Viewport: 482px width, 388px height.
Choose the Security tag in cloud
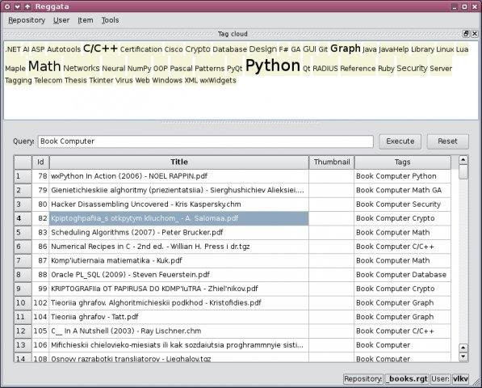412,69
